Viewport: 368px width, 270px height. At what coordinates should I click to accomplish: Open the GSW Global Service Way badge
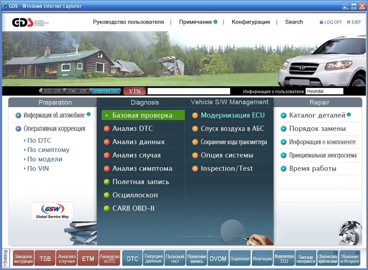coord(52,211)
